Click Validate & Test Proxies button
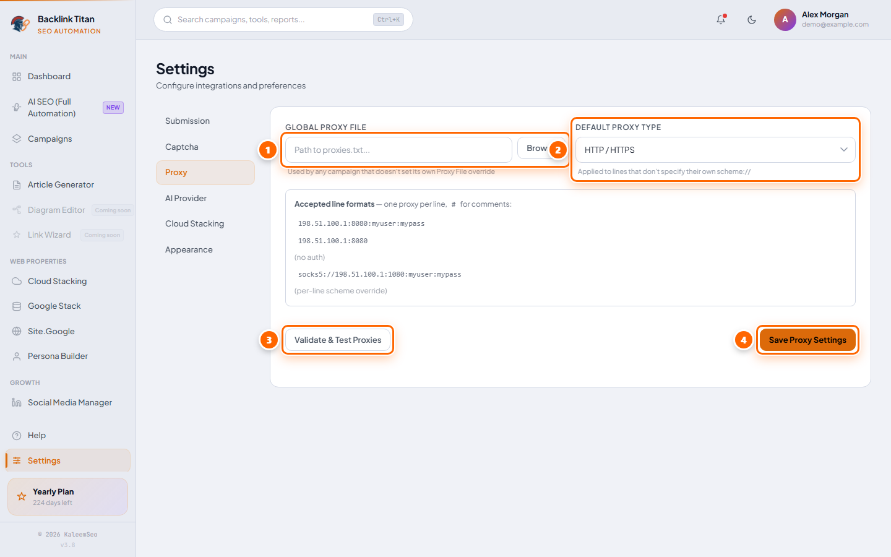Screen dimensions: 891x557 [x=338, y=340]
